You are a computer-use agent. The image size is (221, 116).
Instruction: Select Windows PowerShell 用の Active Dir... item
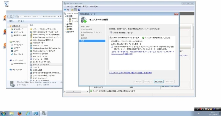coord(46,48)
